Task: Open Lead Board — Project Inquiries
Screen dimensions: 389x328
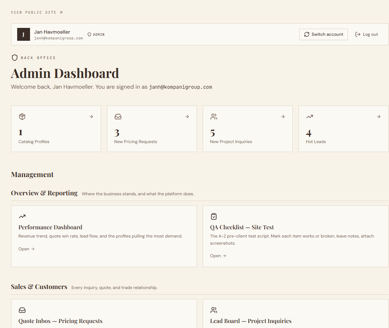Action: 251,321
